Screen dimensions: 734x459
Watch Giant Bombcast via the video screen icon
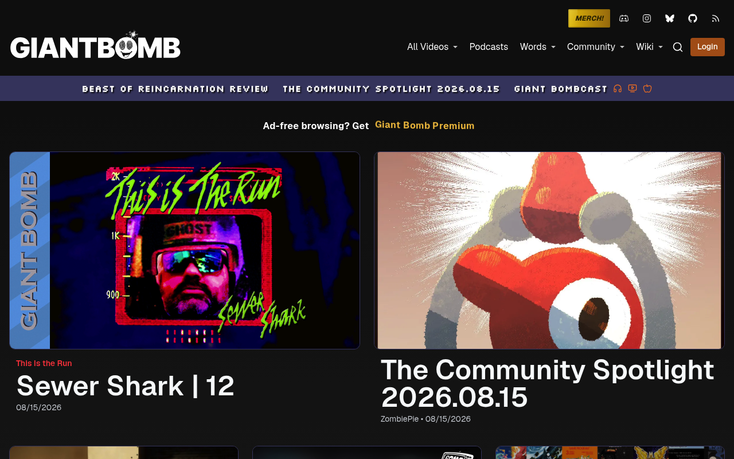[633, 88]
